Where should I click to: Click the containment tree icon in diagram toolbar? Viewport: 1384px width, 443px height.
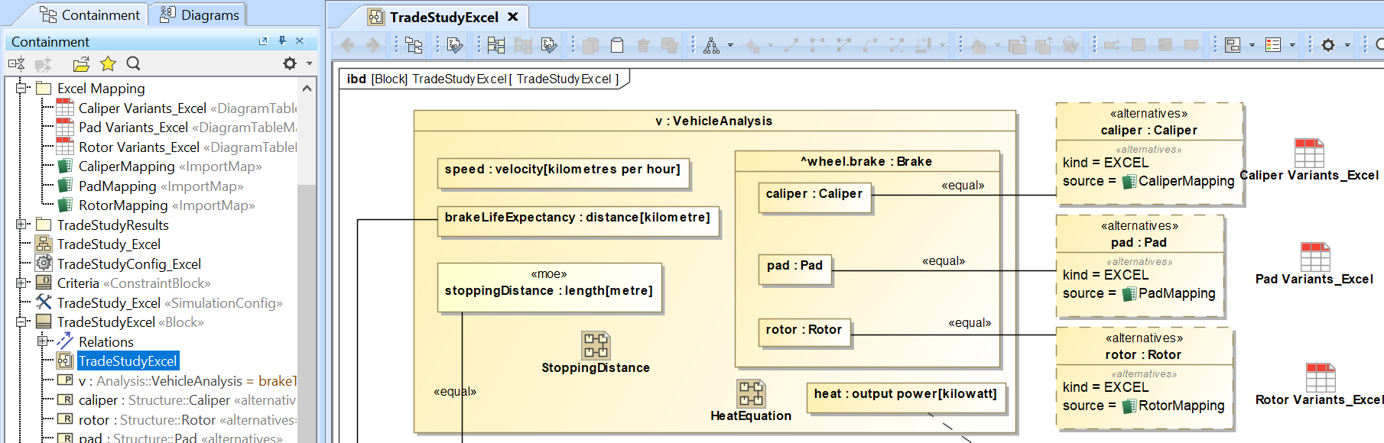(414, 46)
